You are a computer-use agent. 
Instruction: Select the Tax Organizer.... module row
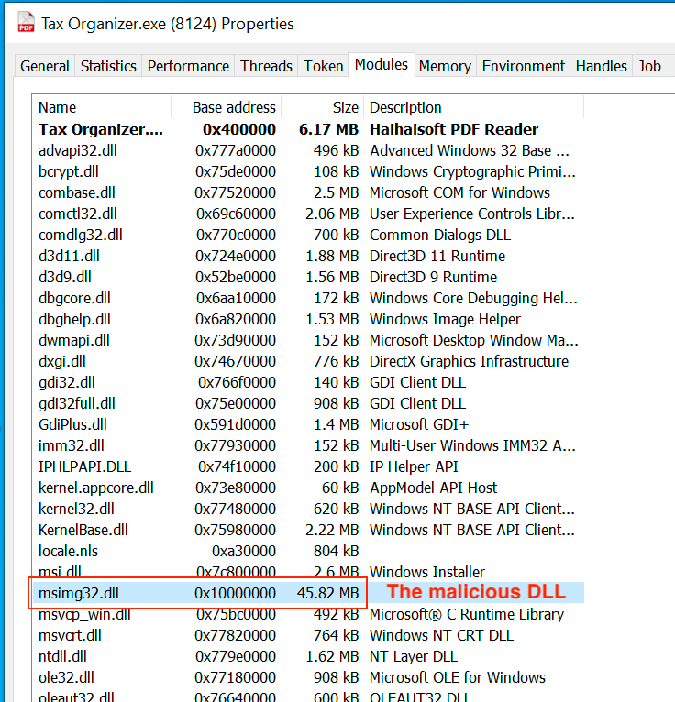tap(308, 129)
